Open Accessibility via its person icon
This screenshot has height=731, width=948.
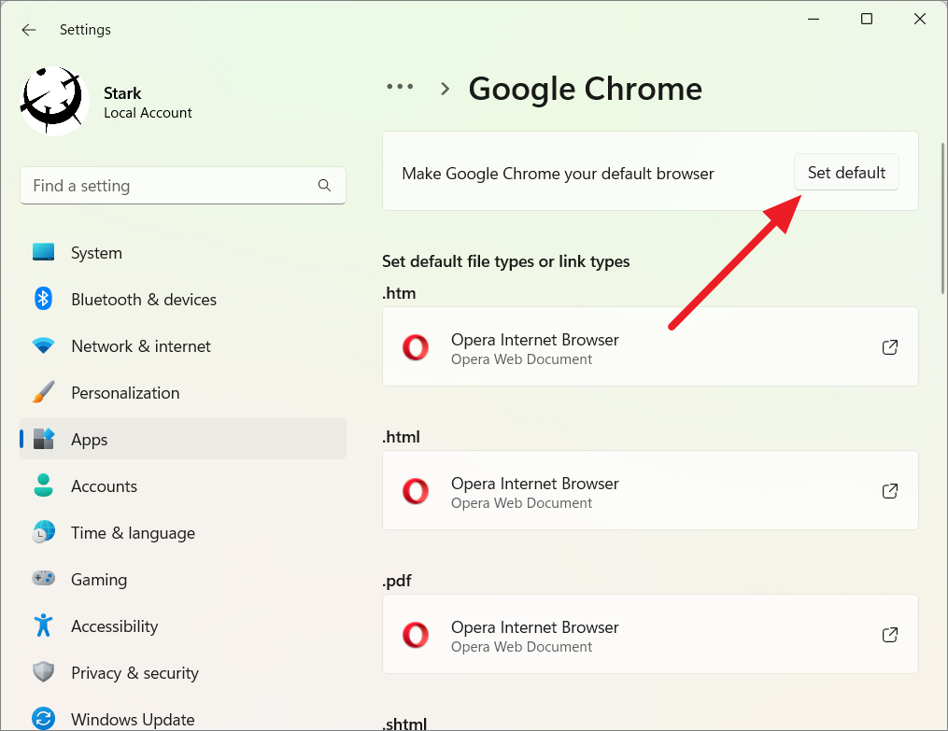[43, 626]
